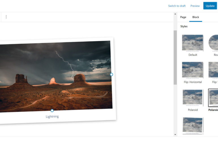Select the unselected Polaroid style thumbnail
The width and height of the screenshot is (218, 141).
coord(193,97)
